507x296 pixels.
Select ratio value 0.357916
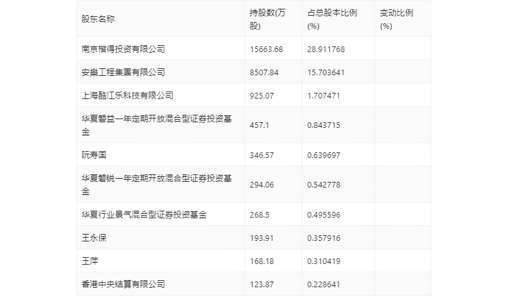coord(324,238)
